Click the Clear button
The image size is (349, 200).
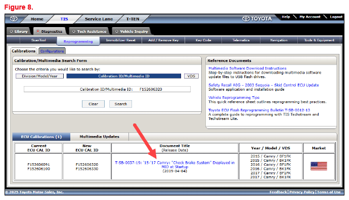93,104
